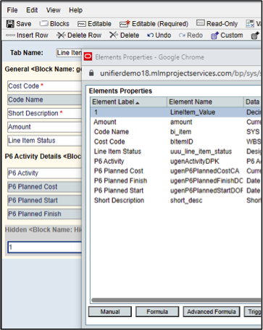The width and height of the screenshot is (263, 330).
Task: Click the Delete scissors icon
Action: [114, 35]
